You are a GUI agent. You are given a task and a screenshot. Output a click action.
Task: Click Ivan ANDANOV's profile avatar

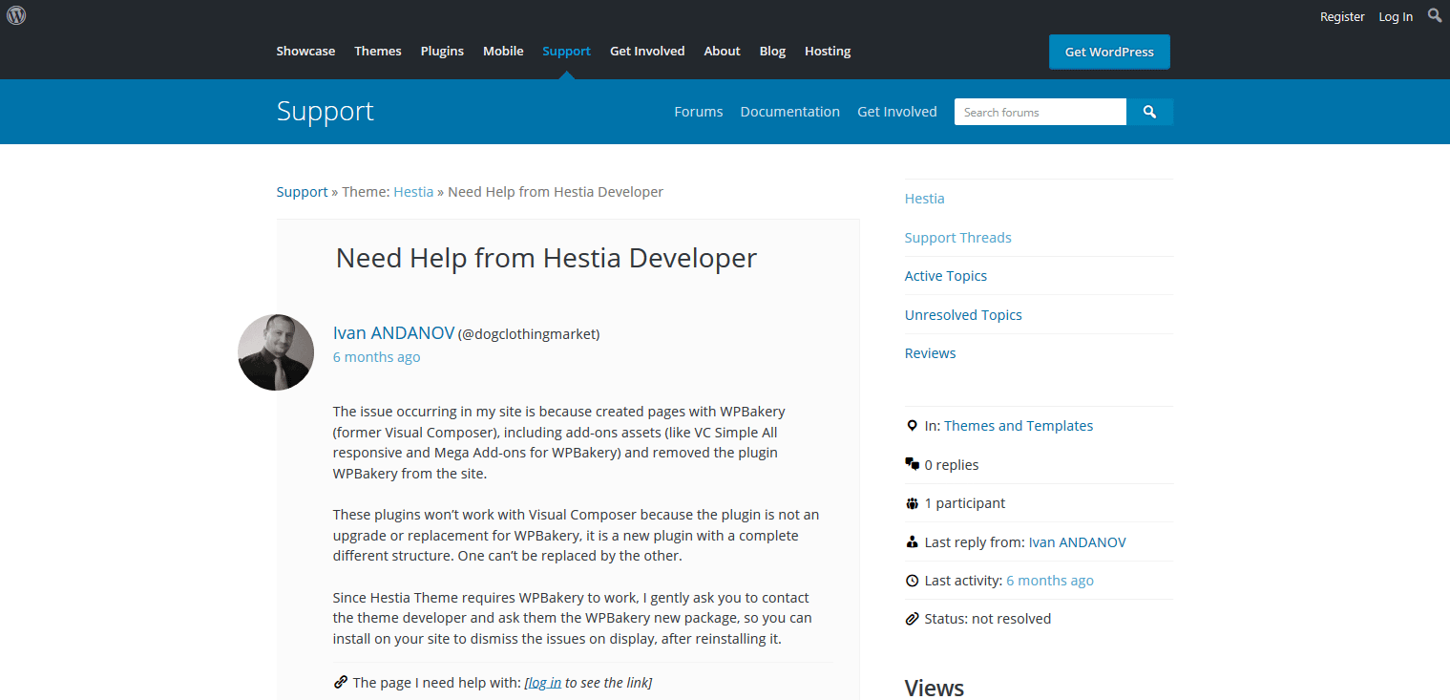[275, 352]
